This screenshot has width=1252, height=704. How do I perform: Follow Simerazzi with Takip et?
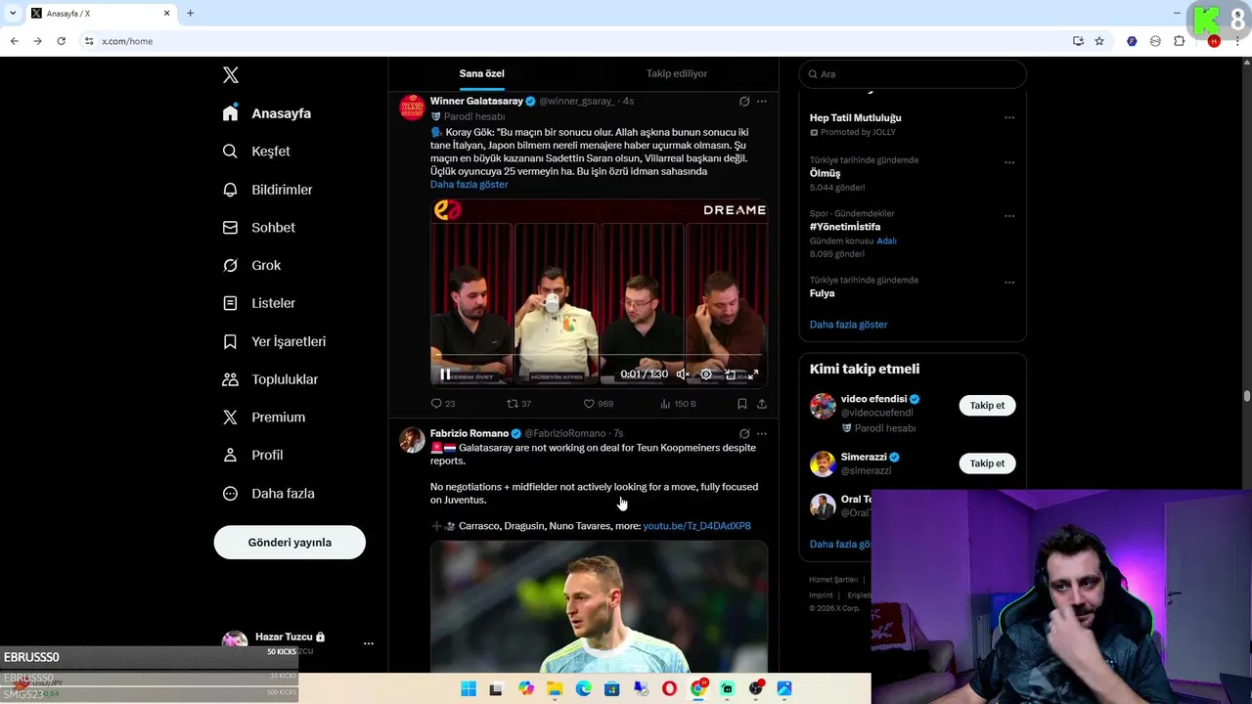click(x=987, y=463)
